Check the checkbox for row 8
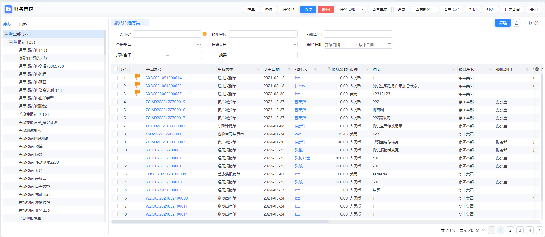 pyautogui.click(x=116, y=134)
